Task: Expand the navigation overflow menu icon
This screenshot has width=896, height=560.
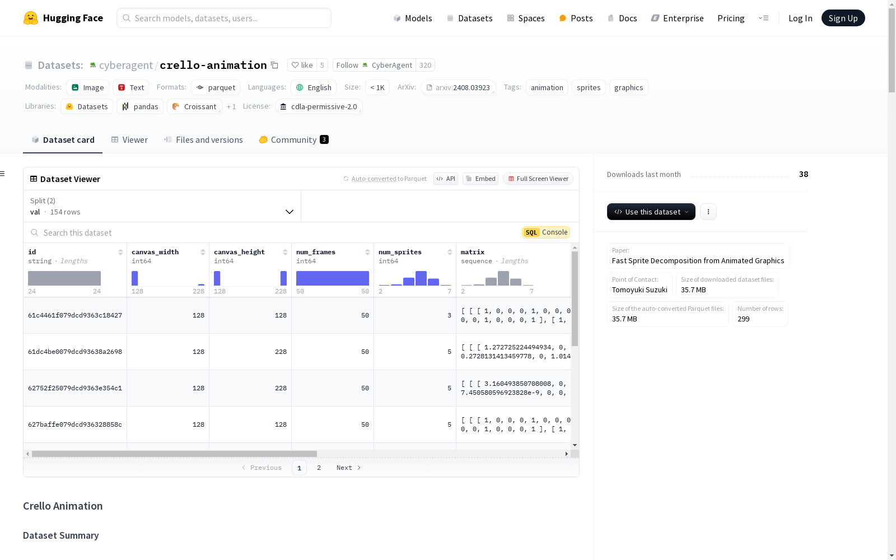Action: click(x=763, y=18)
